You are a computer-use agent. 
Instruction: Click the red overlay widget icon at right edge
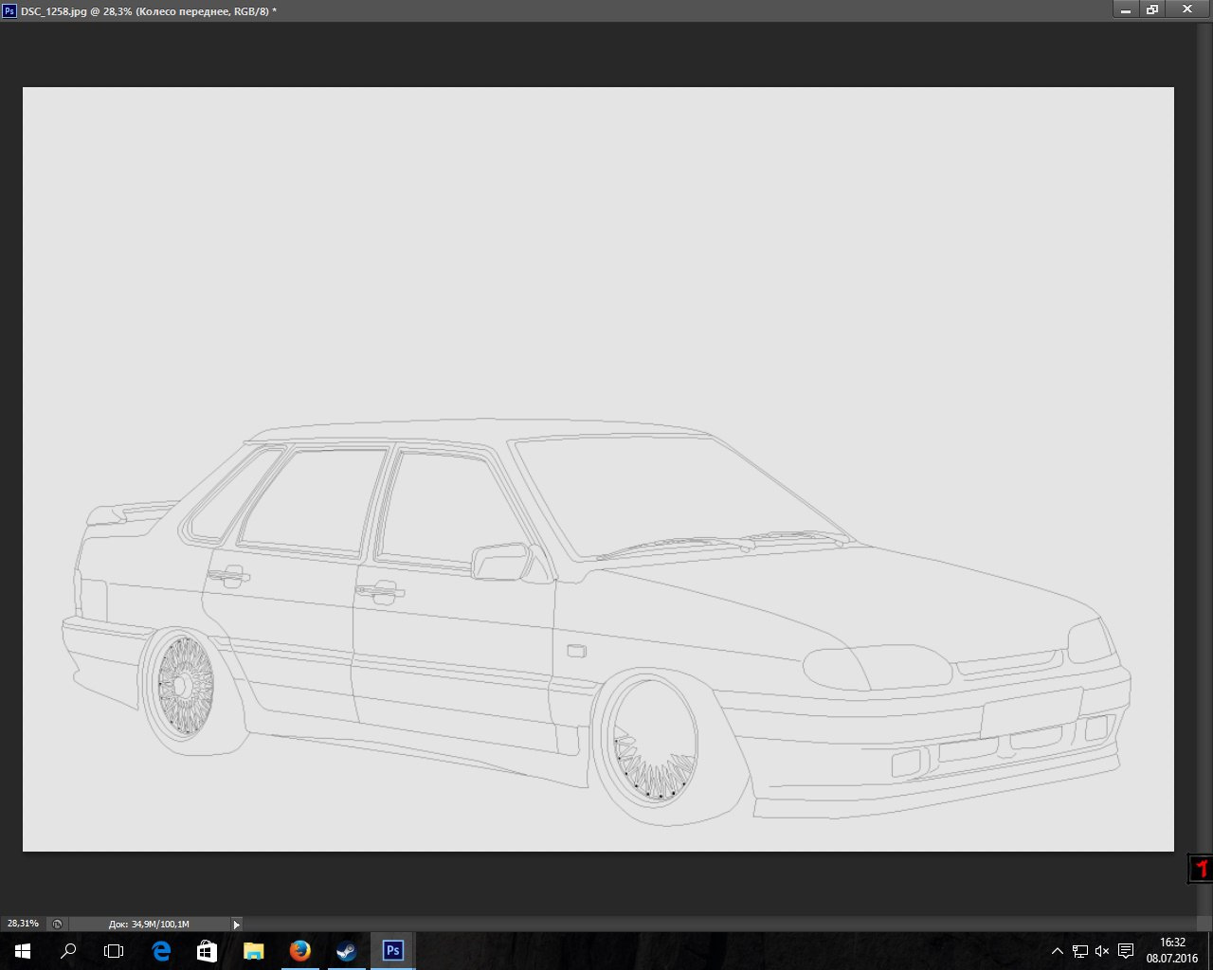click(x=1200, y=868)
